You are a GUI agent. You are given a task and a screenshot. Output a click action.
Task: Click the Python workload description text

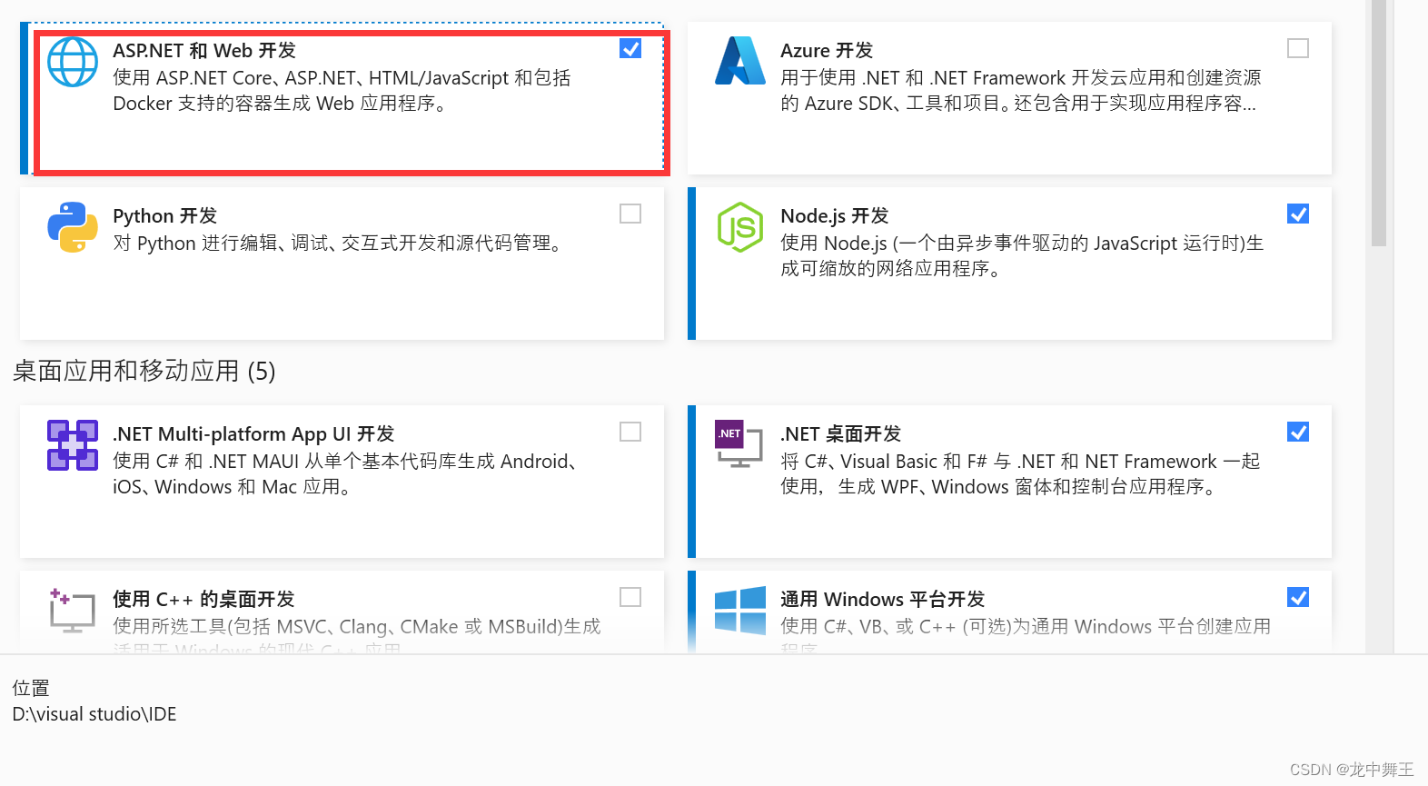339,244
